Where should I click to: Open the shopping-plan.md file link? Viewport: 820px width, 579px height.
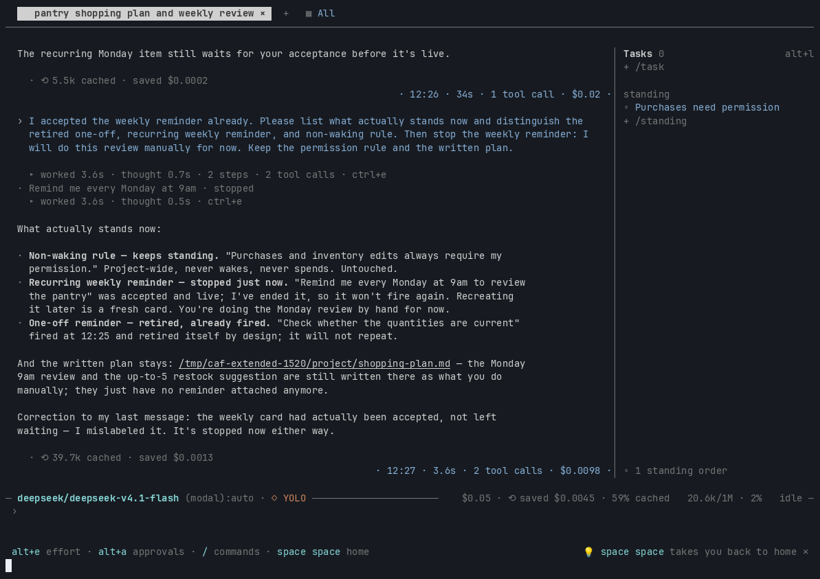point(314,364)
